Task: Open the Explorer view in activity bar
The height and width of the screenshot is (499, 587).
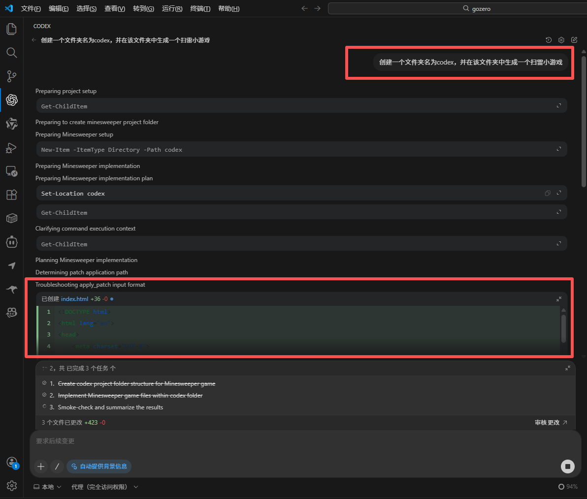Action: (x=11, y=29)
